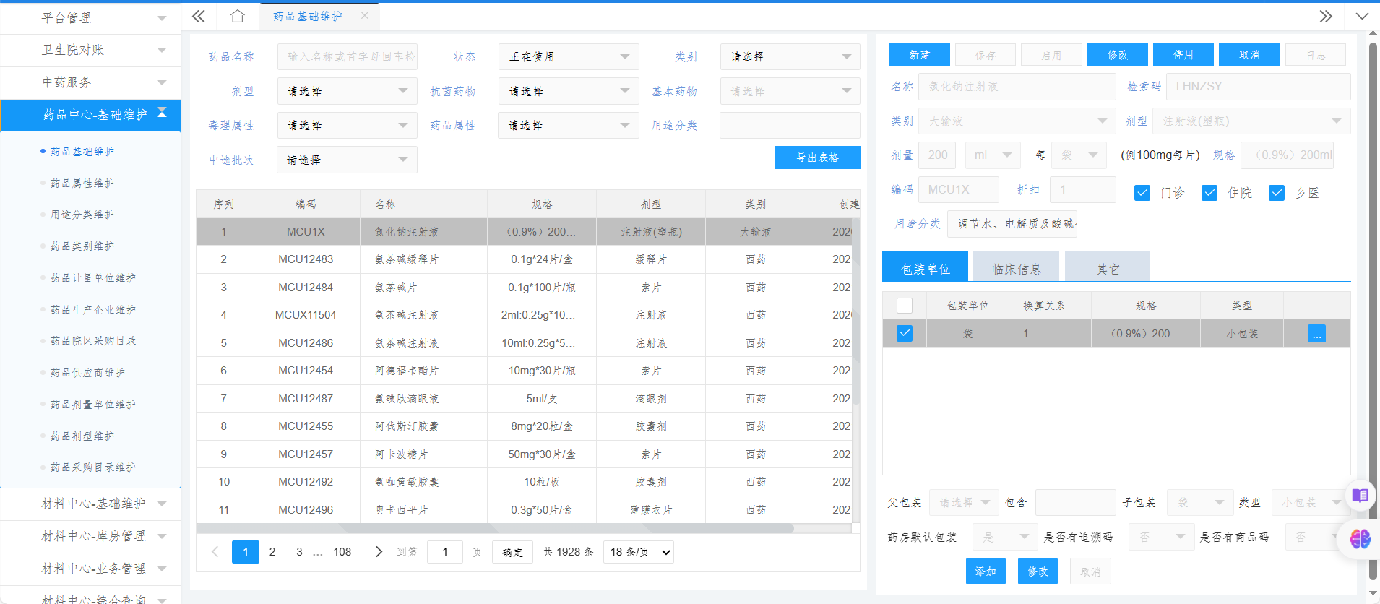Focus the page number jump input
1380x604 pixels.
(444, 552)
